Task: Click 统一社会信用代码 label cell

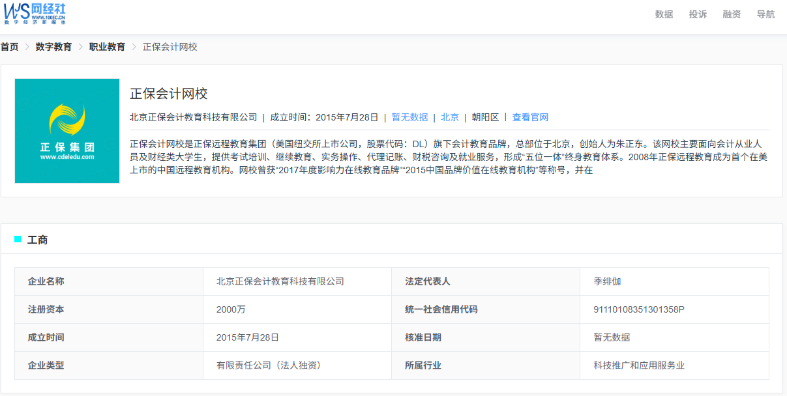Action: [x=486, y=309]
